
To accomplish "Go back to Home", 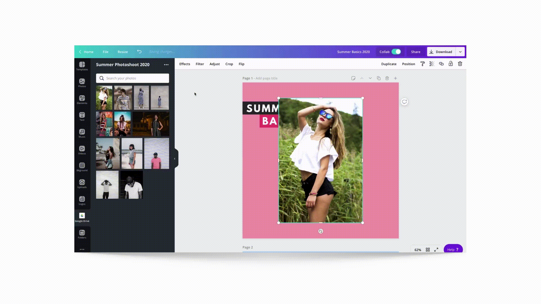I will 86,52.
